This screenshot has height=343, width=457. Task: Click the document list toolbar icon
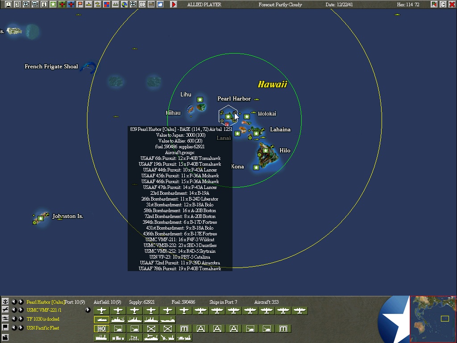pos(17,4)
